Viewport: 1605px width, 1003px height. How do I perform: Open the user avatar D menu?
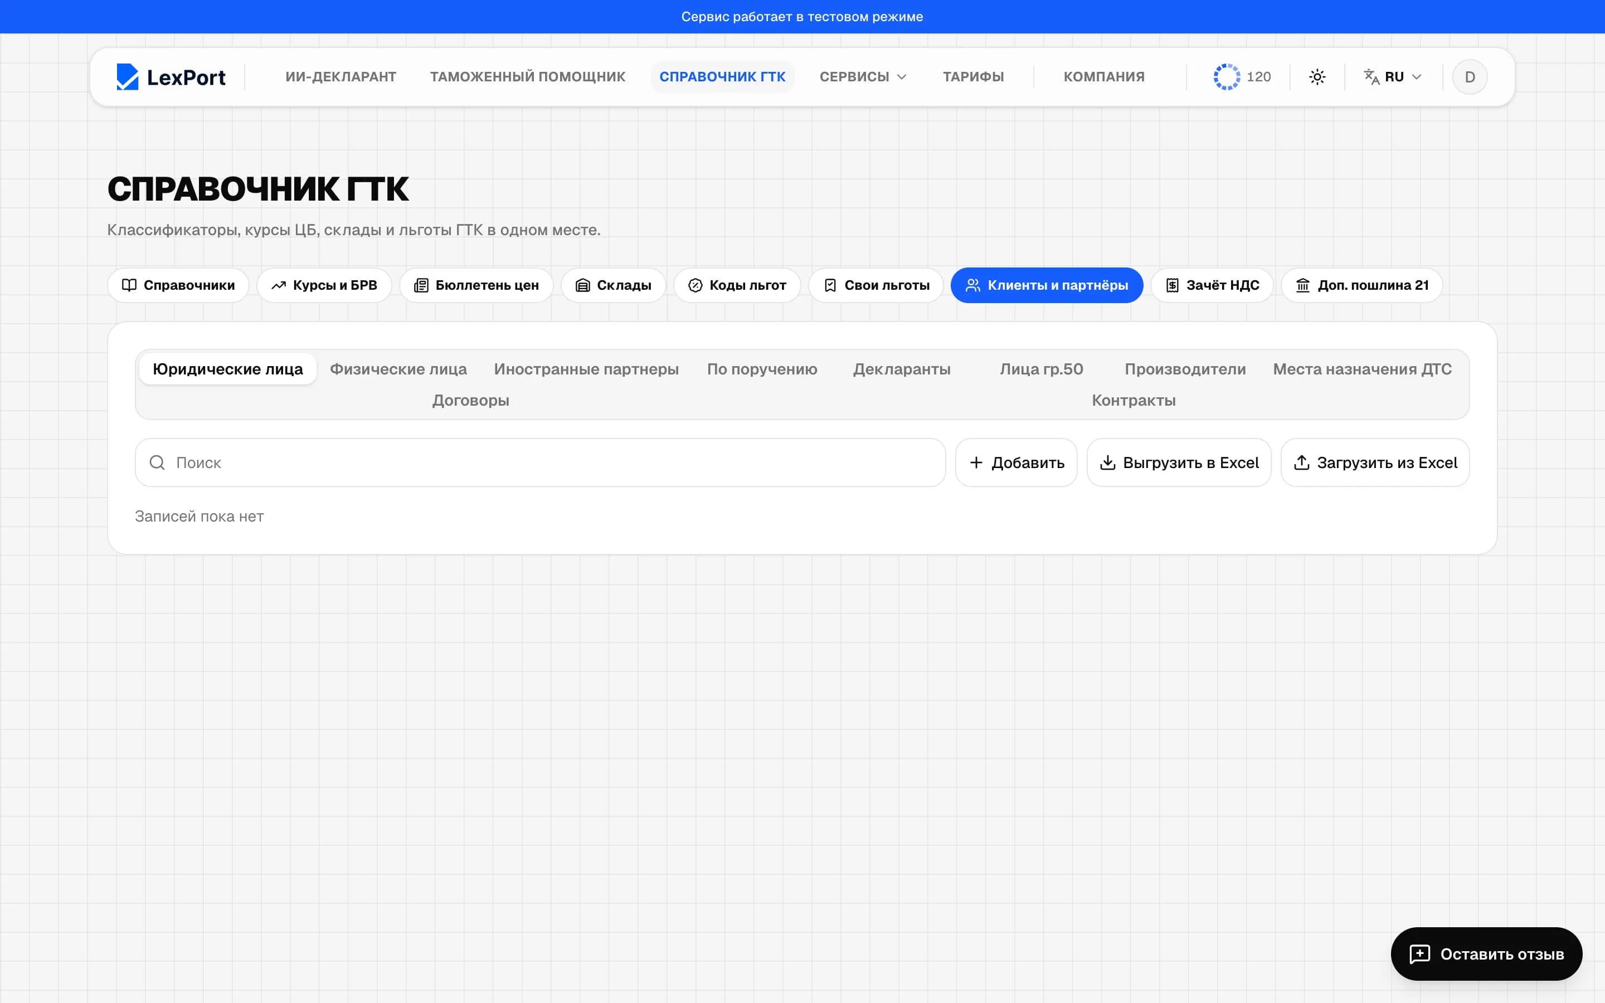coord(1470,77)
